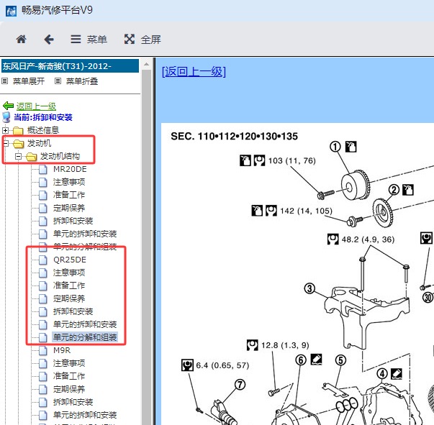This screenshot has width=434, height=425.
Task: Open 单元的分解和组装 under MR20DE
Action: [85, 247]
